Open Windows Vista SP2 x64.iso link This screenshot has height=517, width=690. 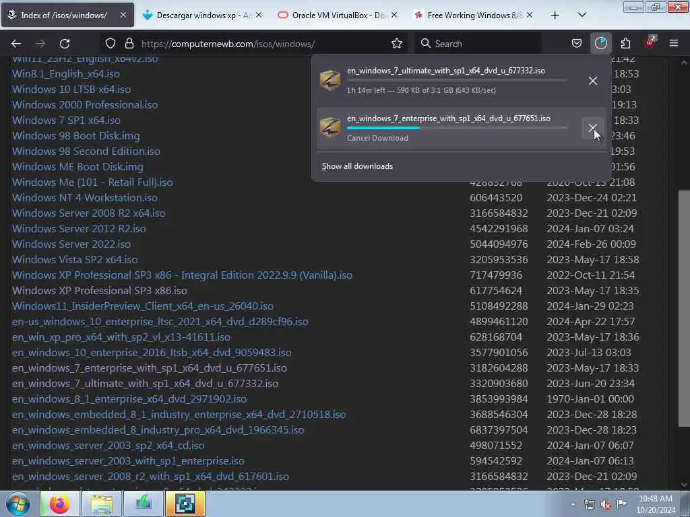[x=75, y=259]
